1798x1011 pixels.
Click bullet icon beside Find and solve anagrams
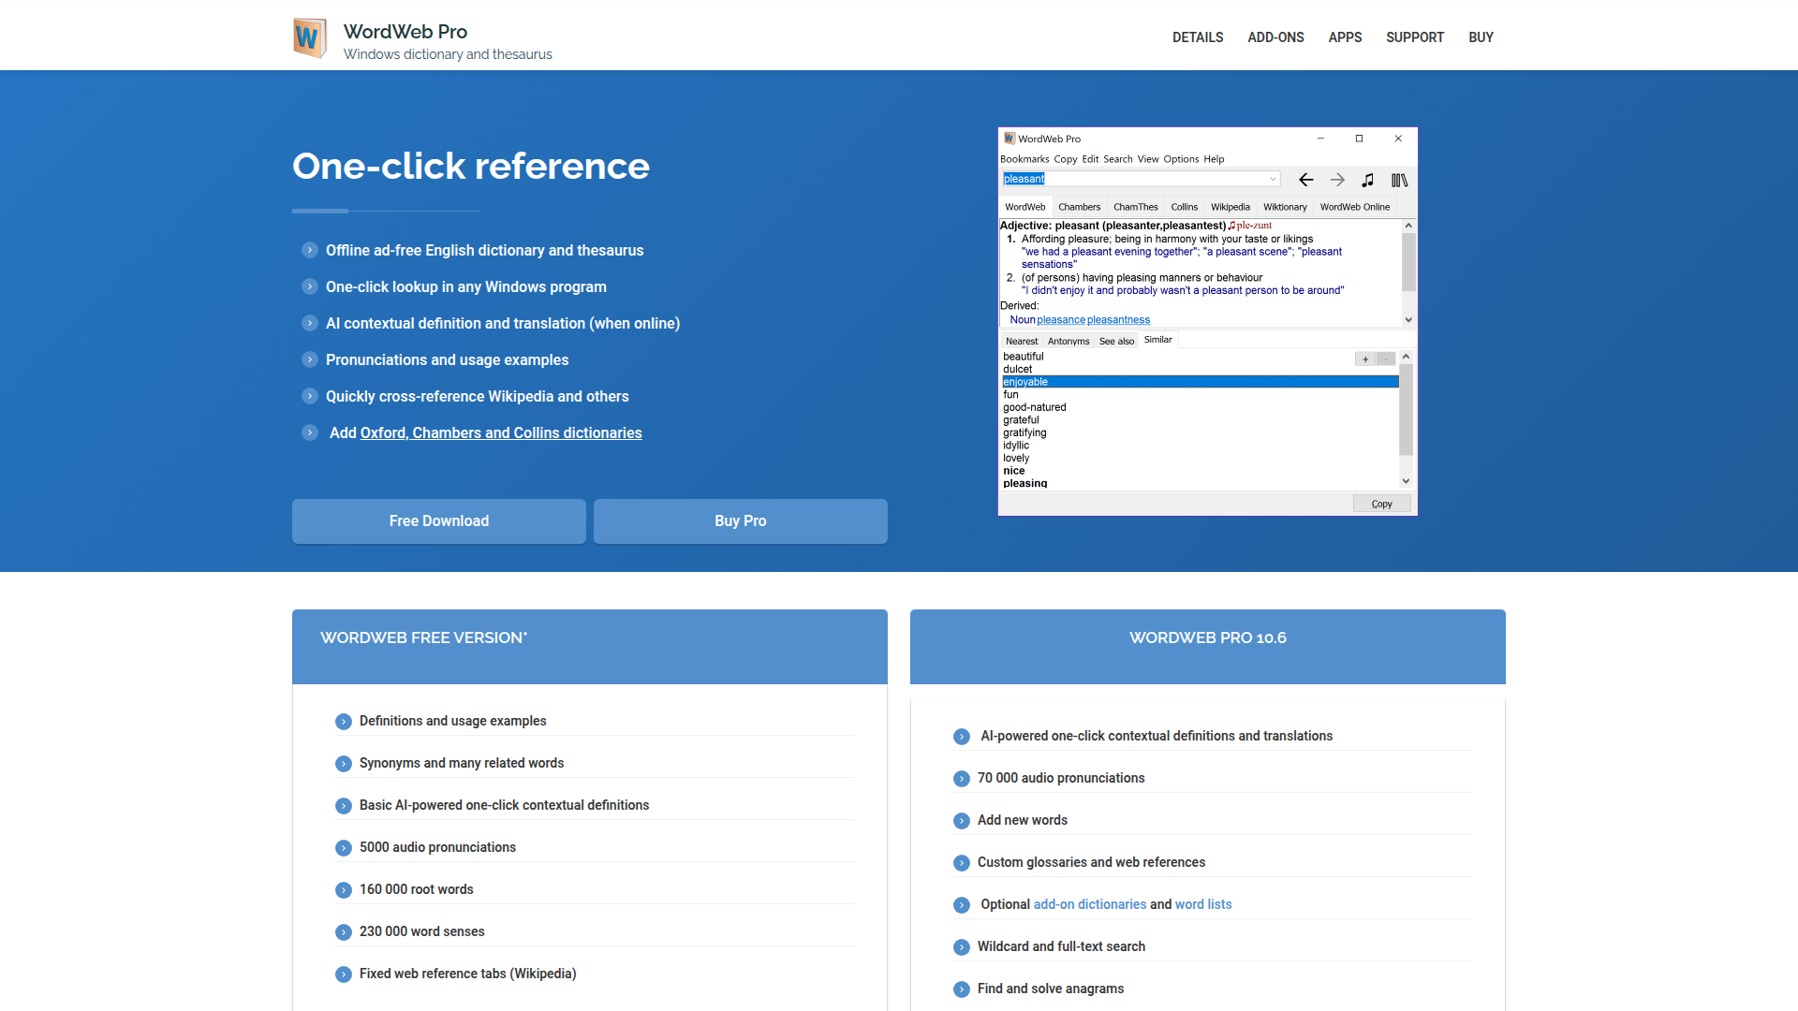962,989
